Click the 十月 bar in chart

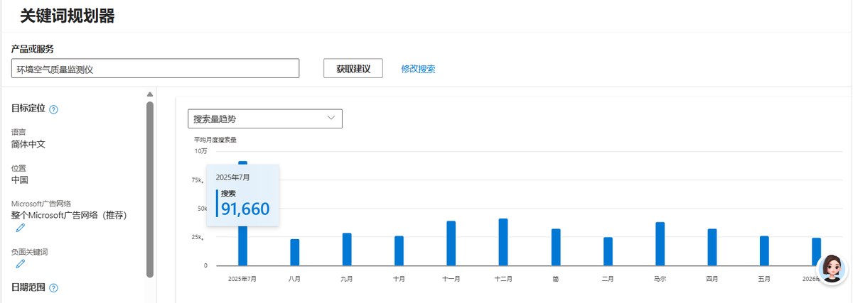click(399, 250)
